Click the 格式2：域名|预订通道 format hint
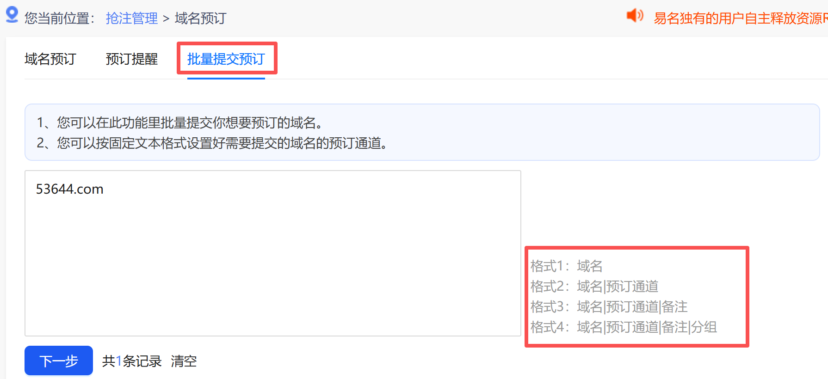 [594, 287]
